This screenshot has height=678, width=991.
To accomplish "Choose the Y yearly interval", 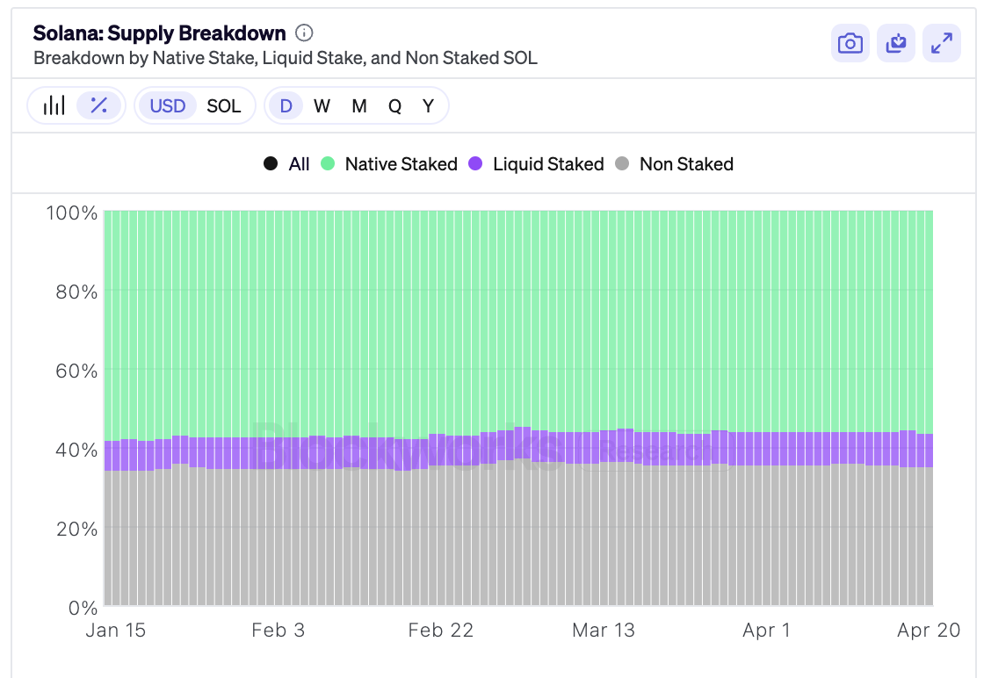I will coord(428,105).
